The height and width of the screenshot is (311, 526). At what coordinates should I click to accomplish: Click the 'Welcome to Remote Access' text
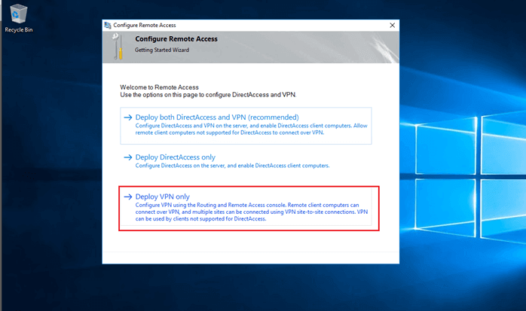(x=159, y=87)
